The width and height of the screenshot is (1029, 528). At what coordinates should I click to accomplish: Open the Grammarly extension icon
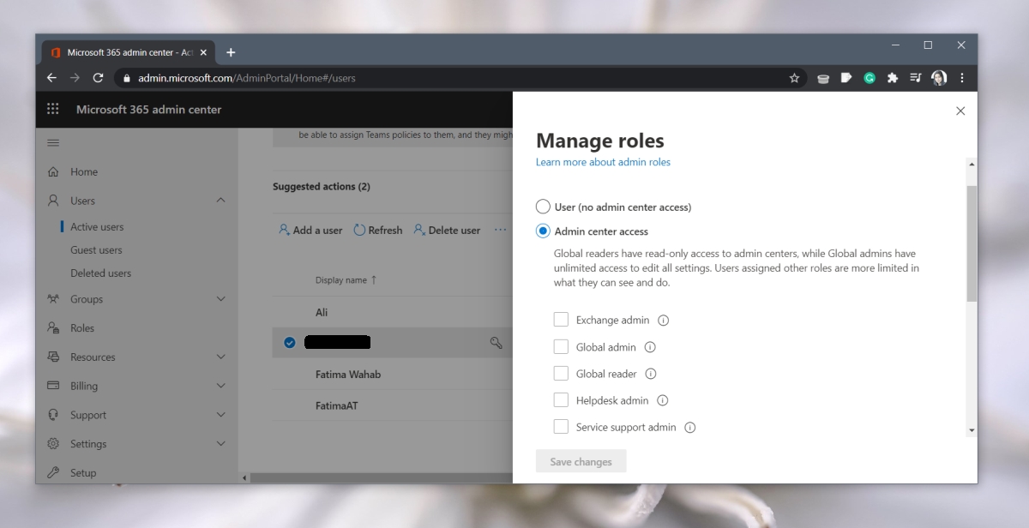coord(870,78)
